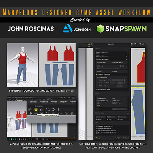Select the arrow-with-line tool icon in the toolbar
The height and width of the screenshot is (153, 153).
[x=48, y=109]
